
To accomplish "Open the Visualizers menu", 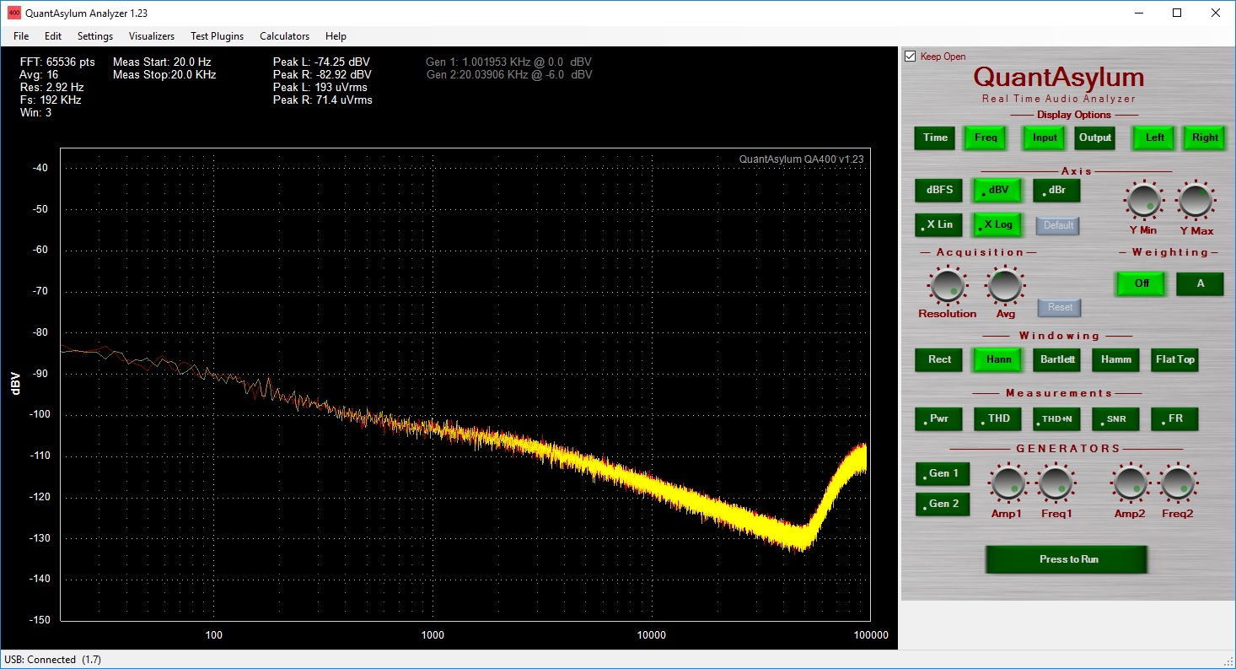I will (152, 36).
